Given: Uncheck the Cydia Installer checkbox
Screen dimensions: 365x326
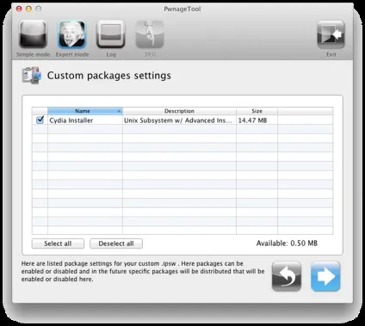Looking at the screenshot, I should tap(40, 120).
